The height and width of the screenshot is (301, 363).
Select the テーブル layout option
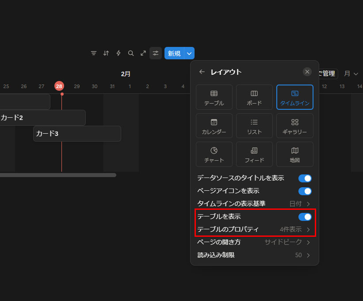coord(214,97)
